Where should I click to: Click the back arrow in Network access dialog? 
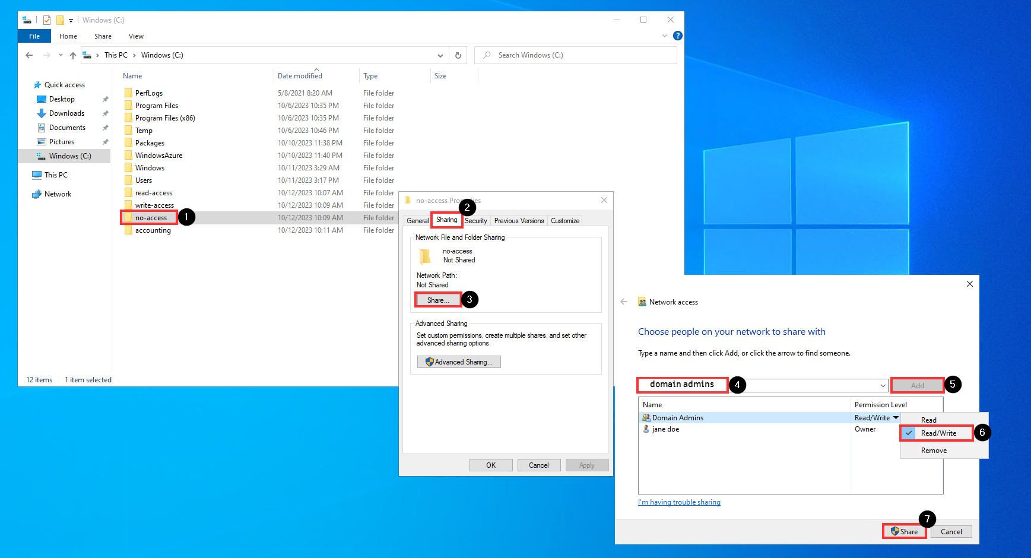pyautogui.click(x=624, y=302)
